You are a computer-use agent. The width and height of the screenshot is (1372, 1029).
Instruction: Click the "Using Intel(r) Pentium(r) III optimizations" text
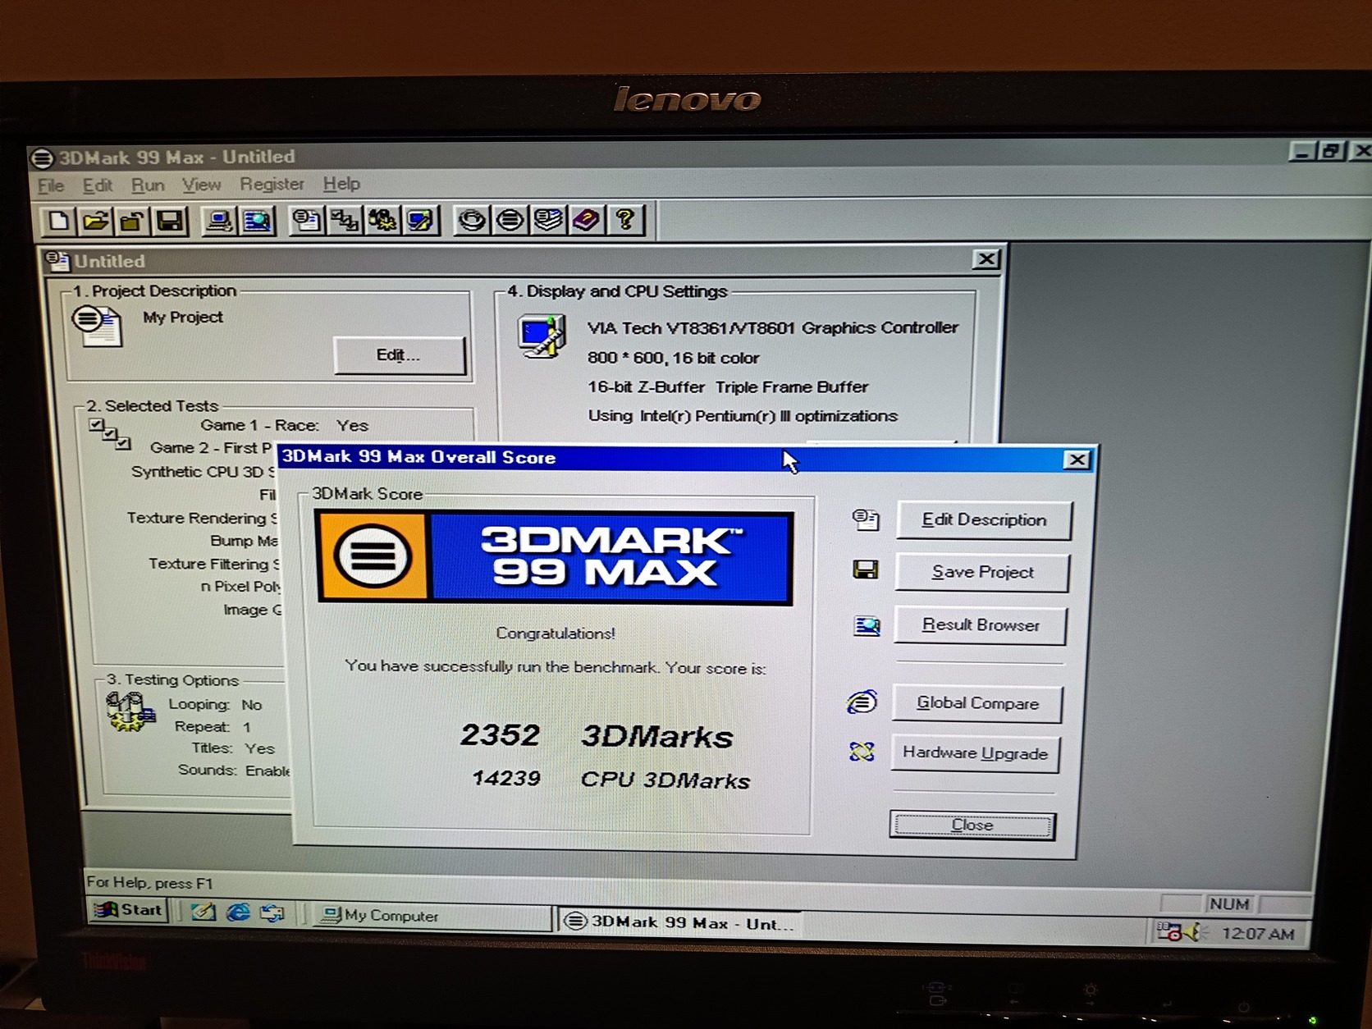742,416
